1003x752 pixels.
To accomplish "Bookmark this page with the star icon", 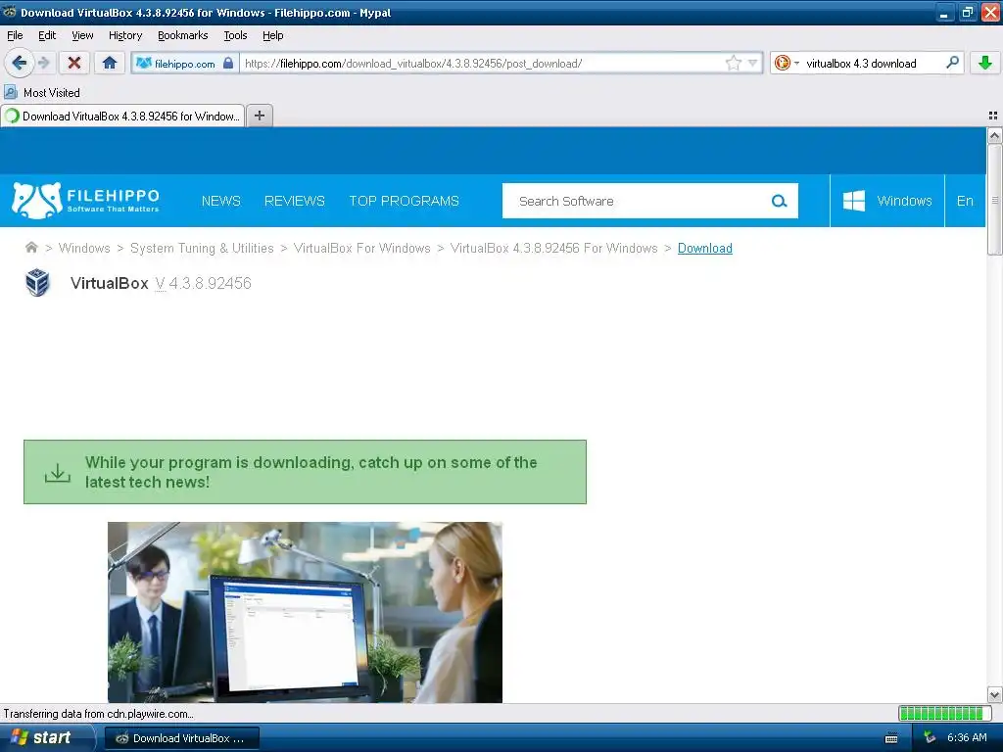I will 733,63.
